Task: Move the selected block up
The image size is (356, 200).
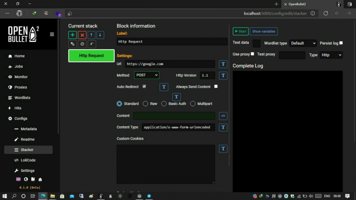Action: (91, 35)
